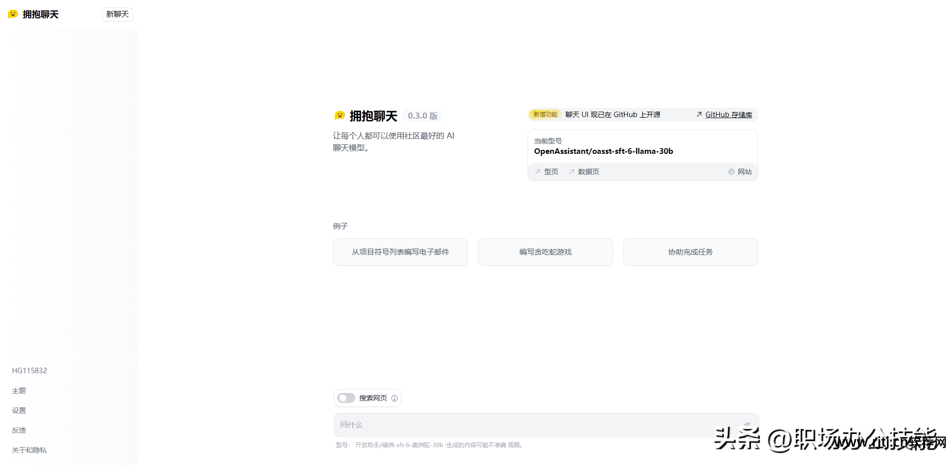Viewport: 951px width, 465px height.
Task: Click the 新增功能 badge
Action: click(x=545, y=115)
